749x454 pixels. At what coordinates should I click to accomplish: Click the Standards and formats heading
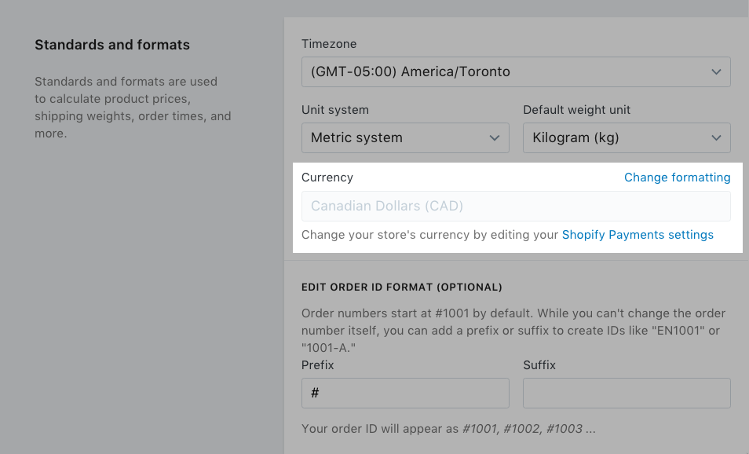pos(112,45)
